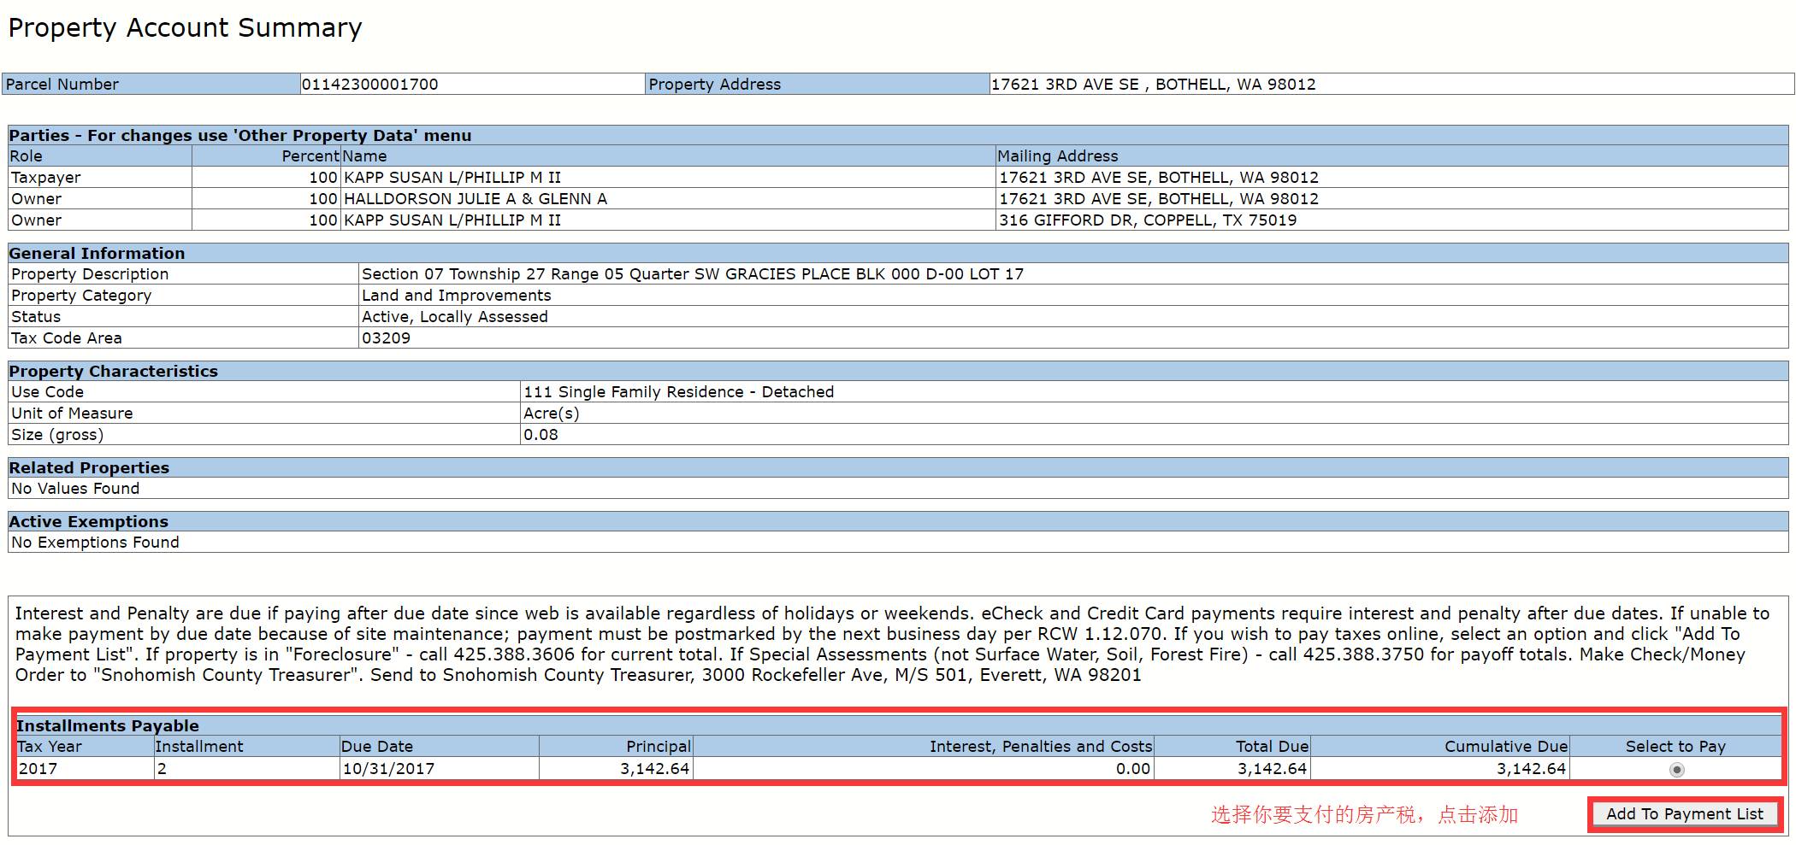This screenshot has width=1796, height=845.
Task: Click the Select to Pay column header
Action: click(x=1675, y=746)
